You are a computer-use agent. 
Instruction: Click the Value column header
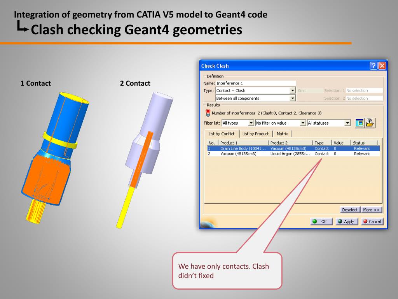coord(341,143)
